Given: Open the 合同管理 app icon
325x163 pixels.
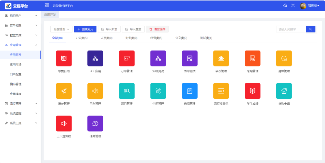Looking at the screenshot, I should click(158, 91).
